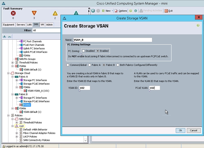Switch to VM tab
204x148 pixels.
pyautogui.click(x=42, y=25)
